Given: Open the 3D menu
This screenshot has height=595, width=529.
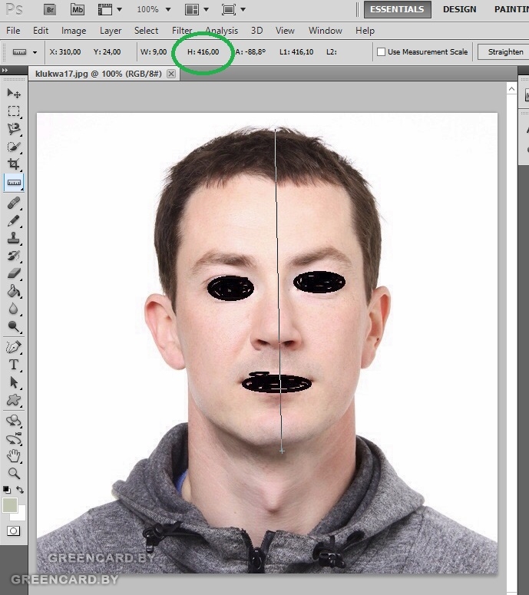Looking at the screenshot, I should click(257, 31).
